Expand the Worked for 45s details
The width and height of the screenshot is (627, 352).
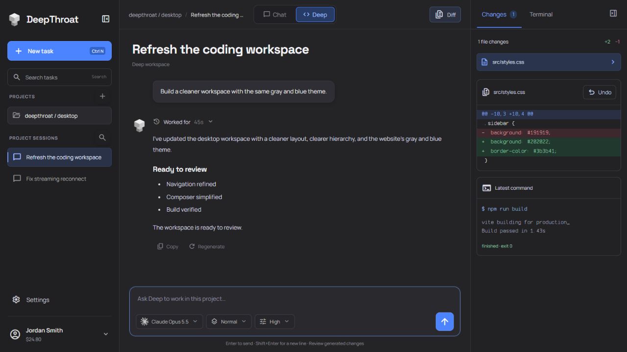pos(211,122)
